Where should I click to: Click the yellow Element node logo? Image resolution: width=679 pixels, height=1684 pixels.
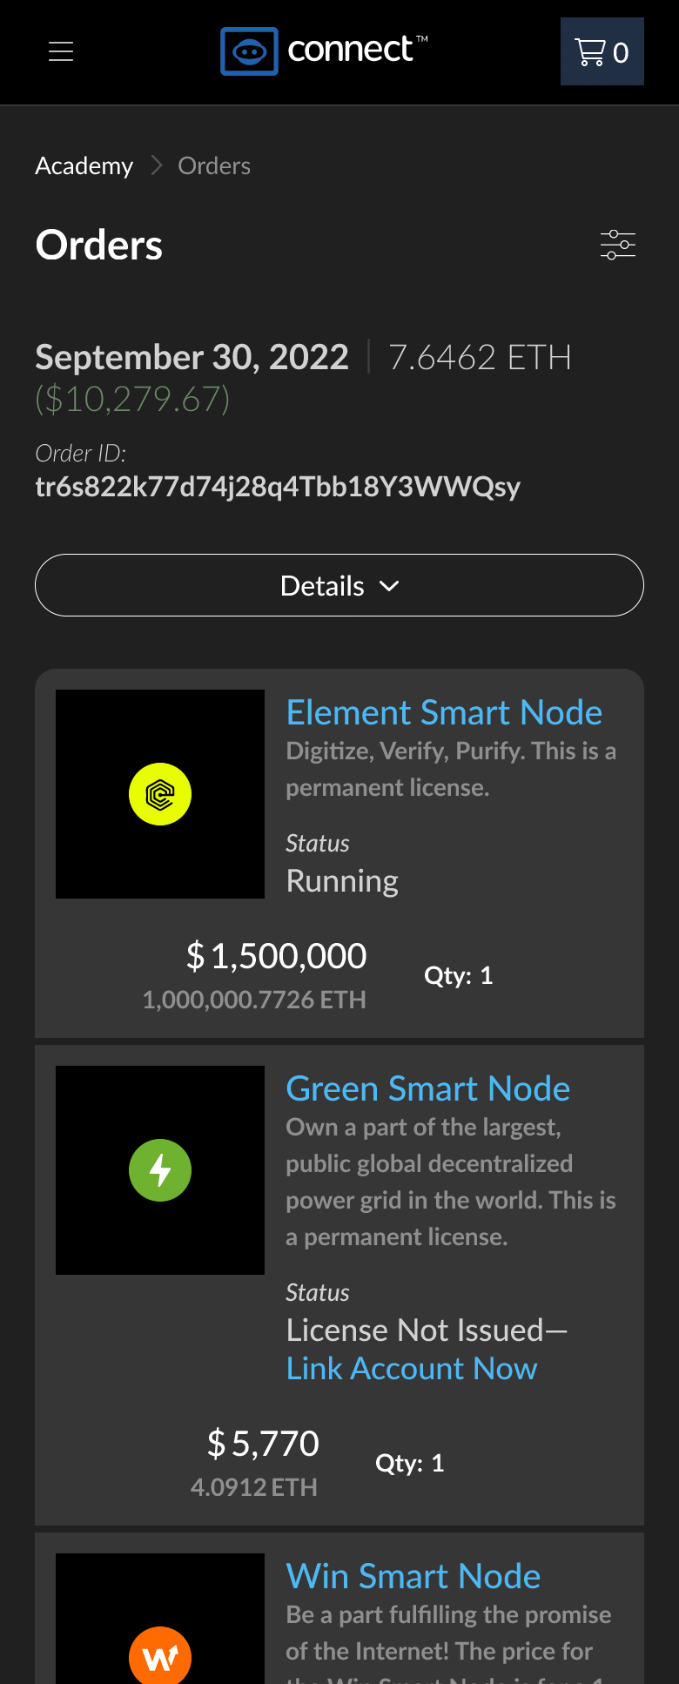point(160,794)
